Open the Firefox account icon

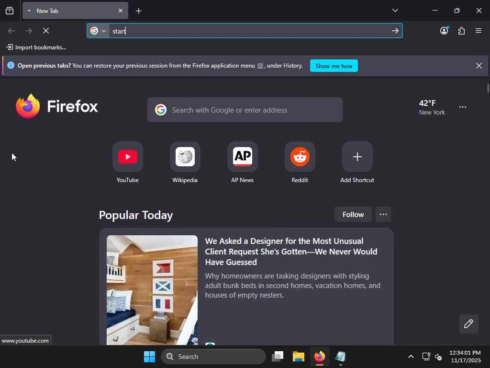click(444, 31)
